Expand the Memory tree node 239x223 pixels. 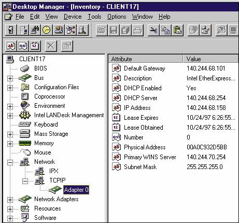(10, 144)
